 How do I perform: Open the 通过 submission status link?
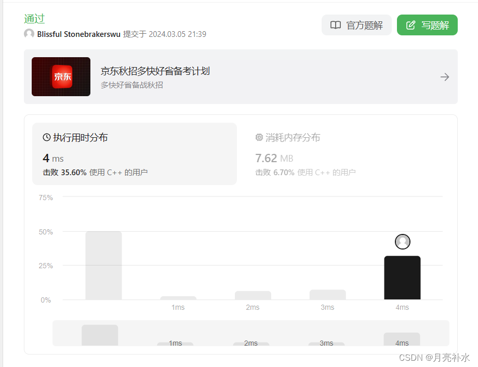point(34,19)
